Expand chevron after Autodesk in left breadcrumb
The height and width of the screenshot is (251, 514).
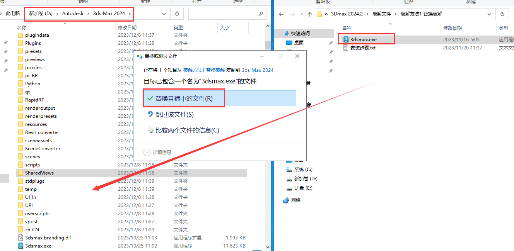pos(89,14)
